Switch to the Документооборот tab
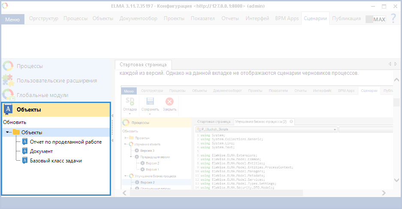 coord(138,18)
